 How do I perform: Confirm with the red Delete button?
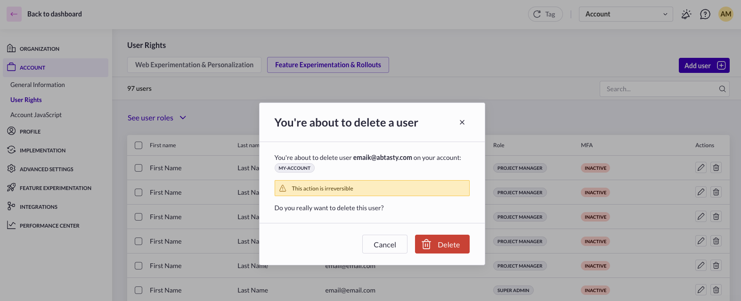tap(442, 244)
